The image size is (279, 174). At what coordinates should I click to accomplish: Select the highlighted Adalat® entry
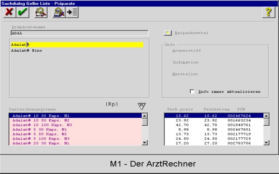(77, 45)
